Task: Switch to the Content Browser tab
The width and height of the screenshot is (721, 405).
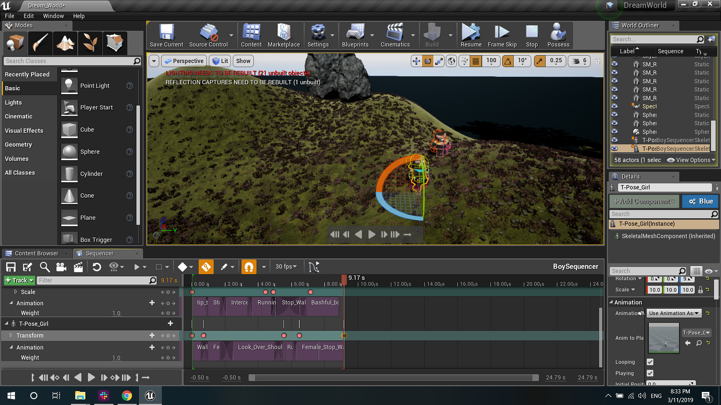Action: coord(36,253)
